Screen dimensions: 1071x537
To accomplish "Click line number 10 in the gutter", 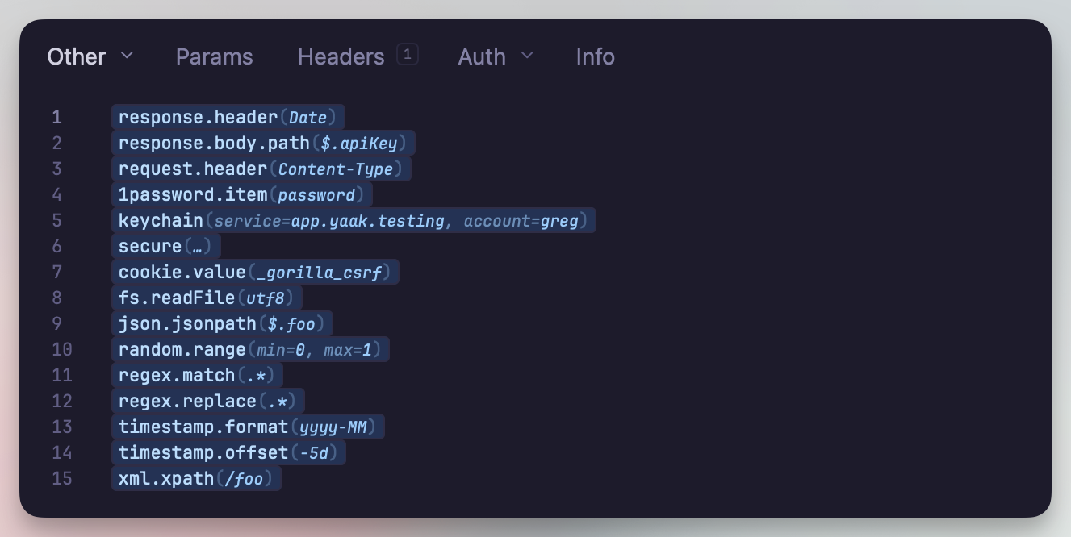I will 62,350.
